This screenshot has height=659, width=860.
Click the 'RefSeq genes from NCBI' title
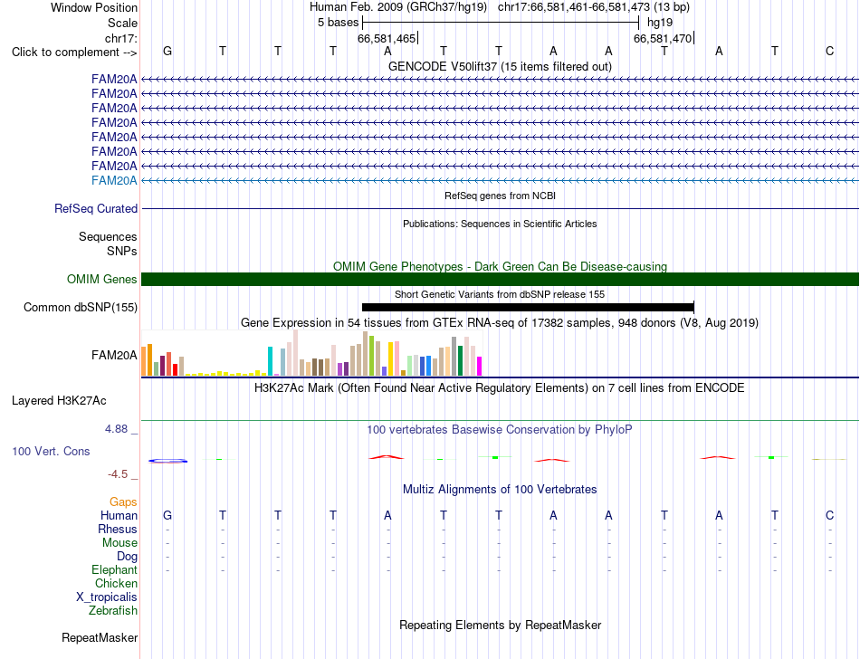click(500, 196)
